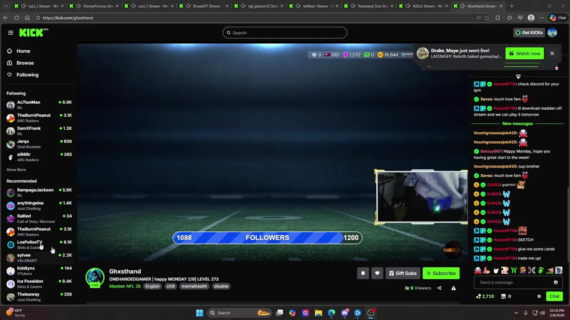Image resolution: width=570 pixels, height=320 pixels.
Task: Open Madden NFL 26 category link
Action: [125, 286]
